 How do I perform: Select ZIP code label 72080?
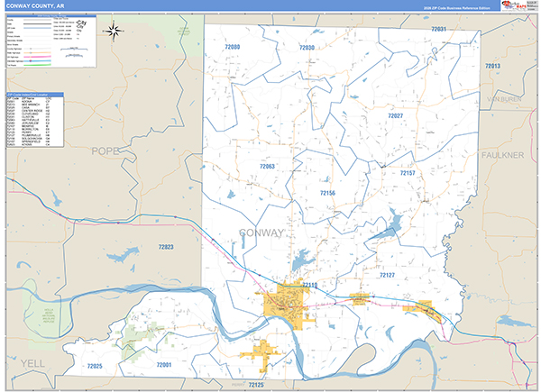pyautogui.click(x=233, y=47)
